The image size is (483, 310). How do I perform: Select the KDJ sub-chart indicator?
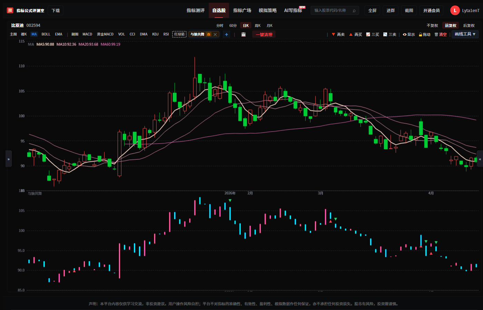[156, 34]
